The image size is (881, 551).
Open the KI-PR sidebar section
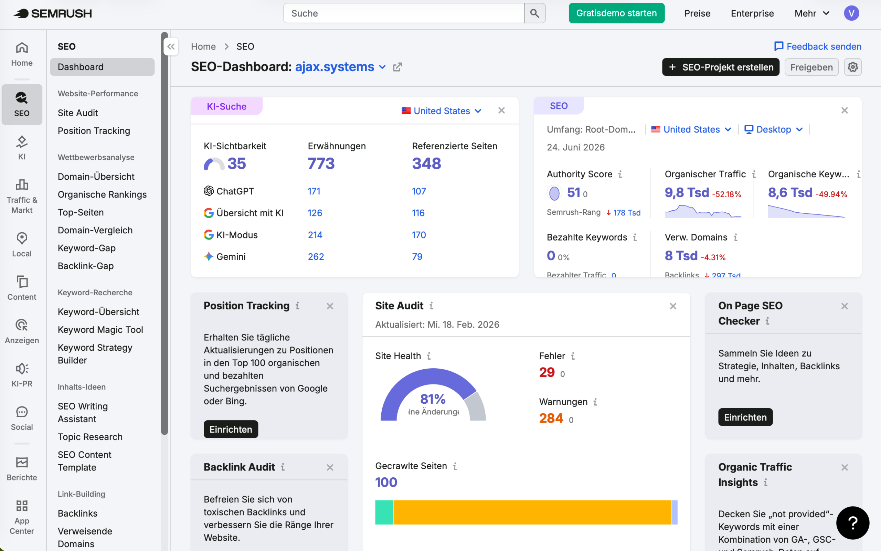coord(22,375)
